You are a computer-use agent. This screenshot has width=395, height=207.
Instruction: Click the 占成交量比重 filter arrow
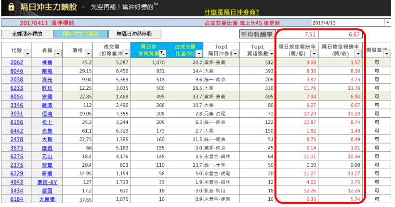pos(197,53)
